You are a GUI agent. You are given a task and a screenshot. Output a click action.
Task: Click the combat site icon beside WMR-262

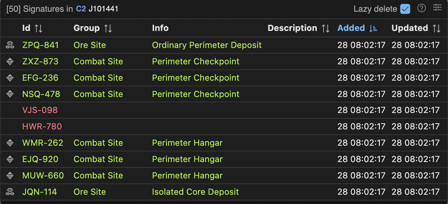[10, 143]
